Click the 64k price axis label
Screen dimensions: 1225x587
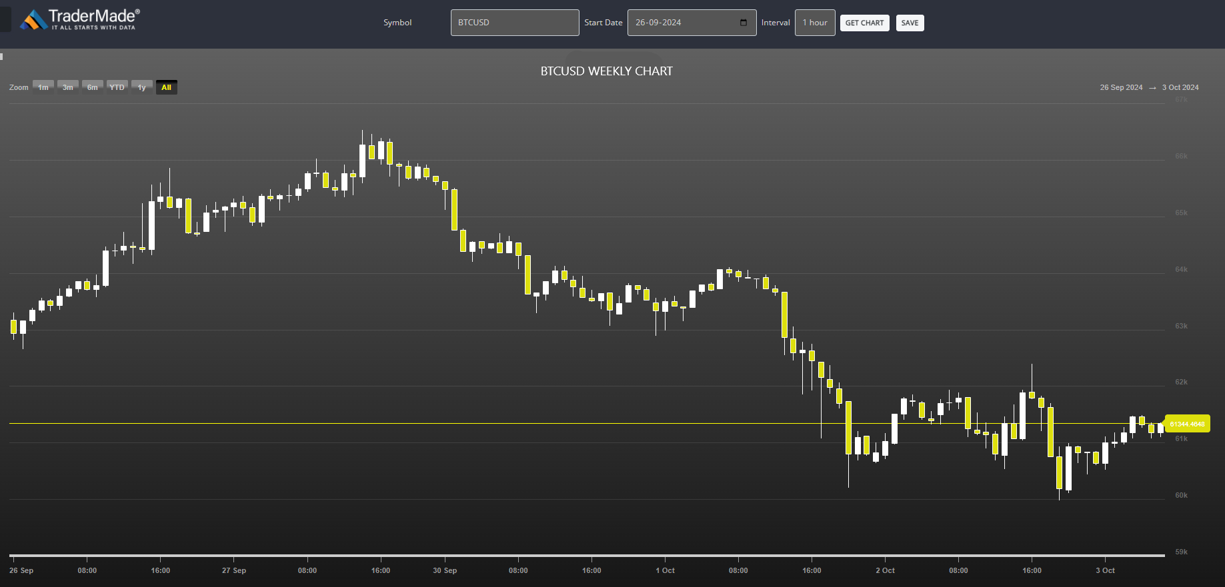coord(1182,269)
